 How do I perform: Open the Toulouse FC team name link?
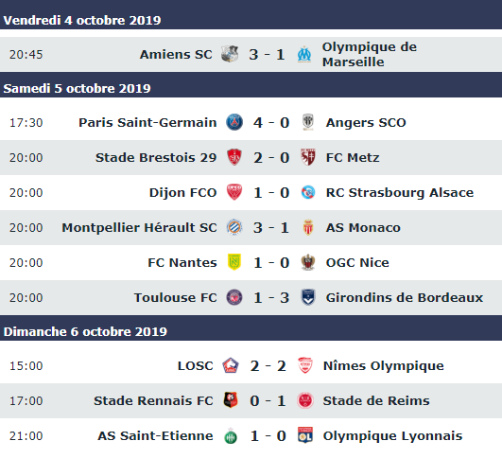[x=176, y=297]
